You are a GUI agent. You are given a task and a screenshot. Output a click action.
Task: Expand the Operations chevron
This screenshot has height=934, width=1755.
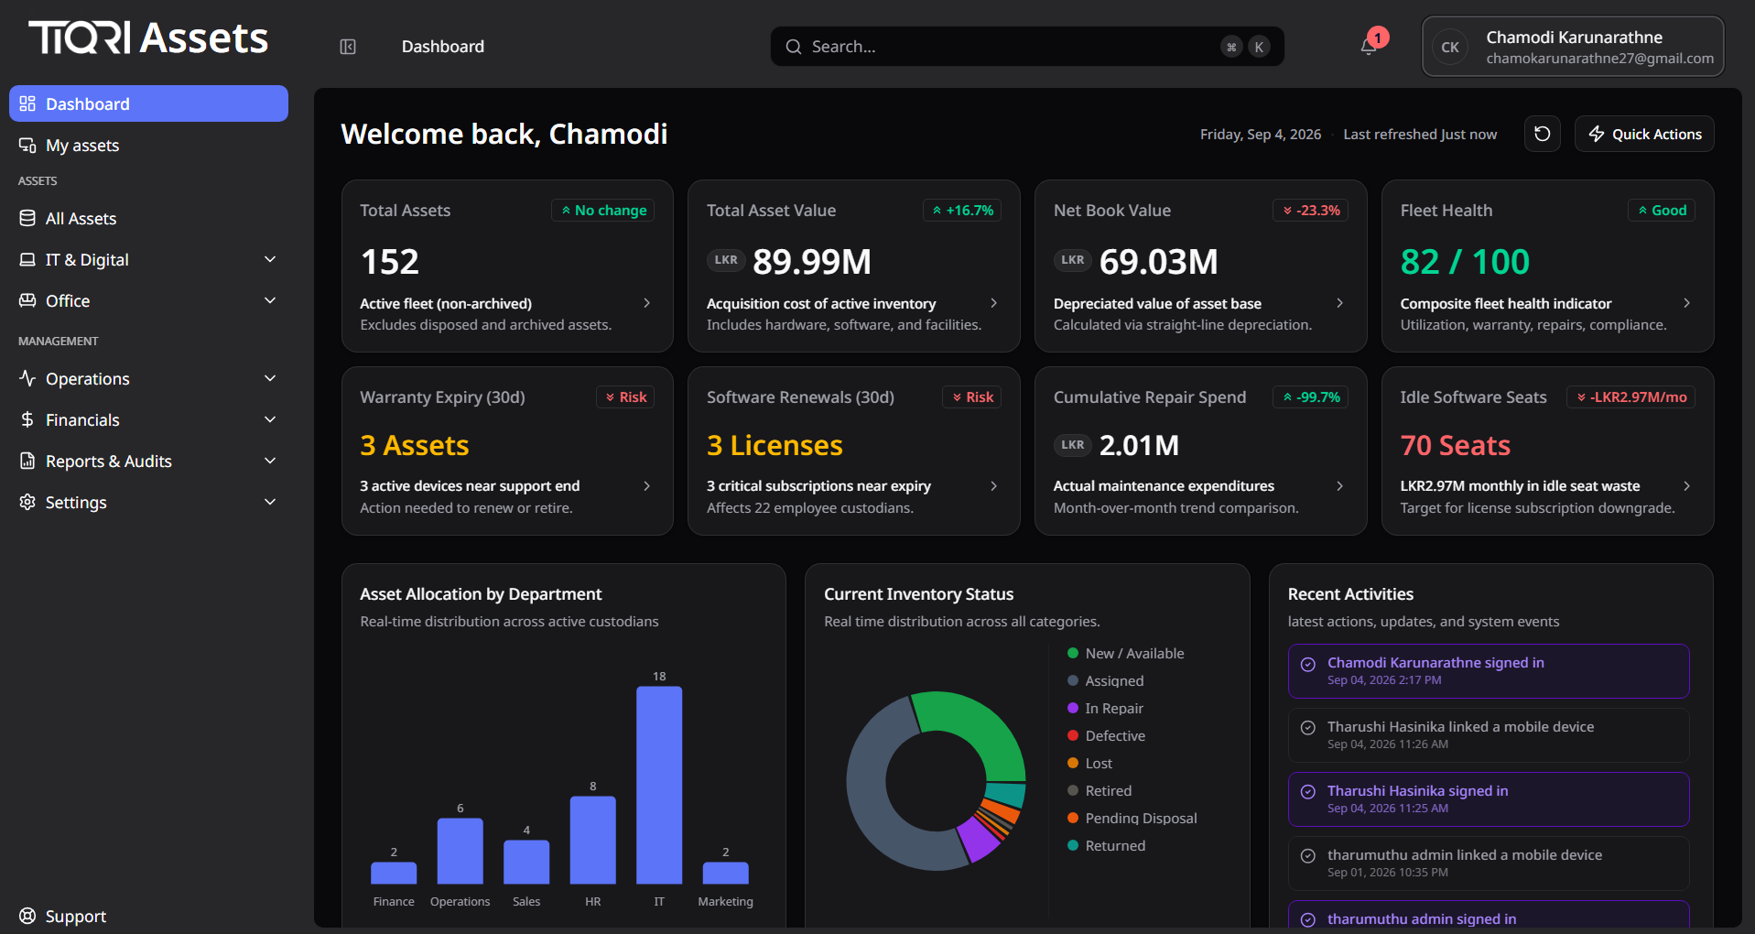(x=270, y=378)
